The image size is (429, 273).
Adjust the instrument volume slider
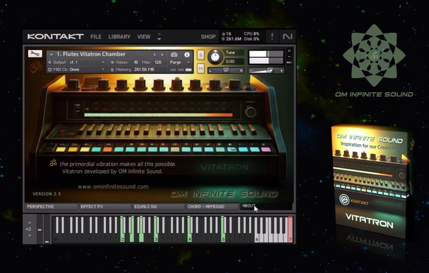coord(266,71)
